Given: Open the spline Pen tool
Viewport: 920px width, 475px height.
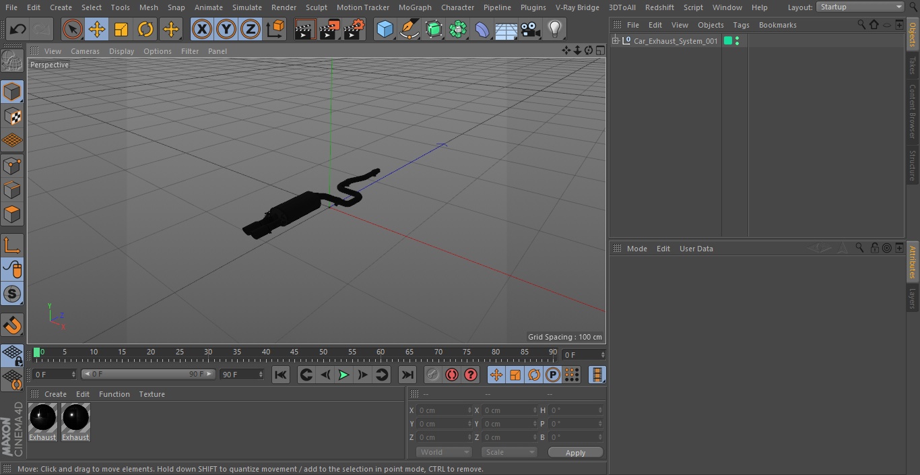Looking at the screenshot, I should pos(409,30).
